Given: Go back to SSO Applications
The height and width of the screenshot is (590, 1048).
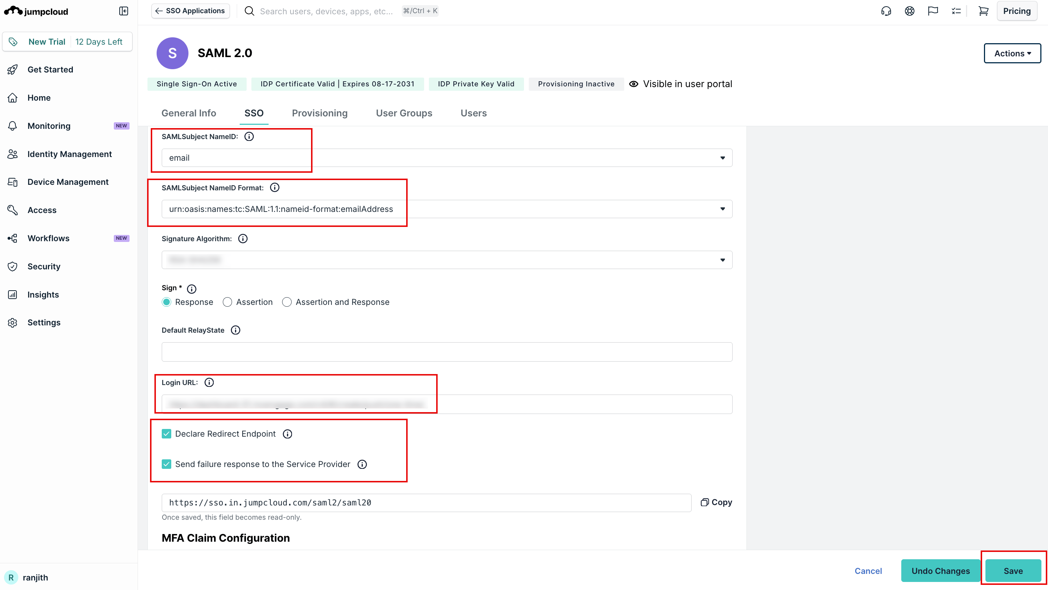Looking at the screenshot, I should 190,11.
